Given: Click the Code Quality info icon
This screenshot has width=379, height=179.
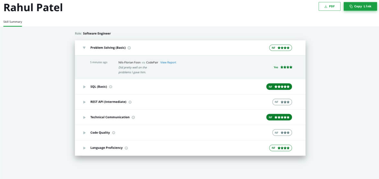Looking at the screenshot, I should [114, 133].
